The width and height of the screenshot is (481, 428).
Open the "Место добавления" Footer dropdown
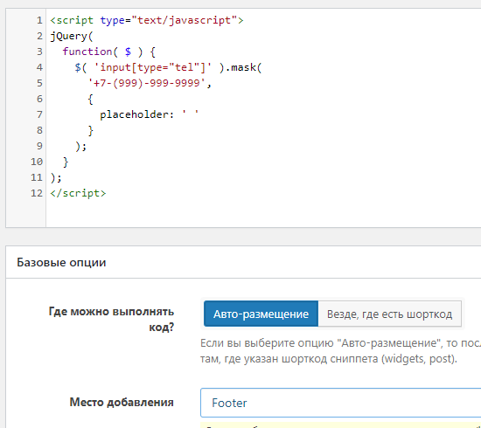(340, 403)
